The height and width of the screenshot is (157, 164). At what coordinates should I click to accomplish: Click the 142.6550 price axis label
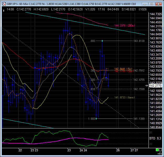coord(156,75)
